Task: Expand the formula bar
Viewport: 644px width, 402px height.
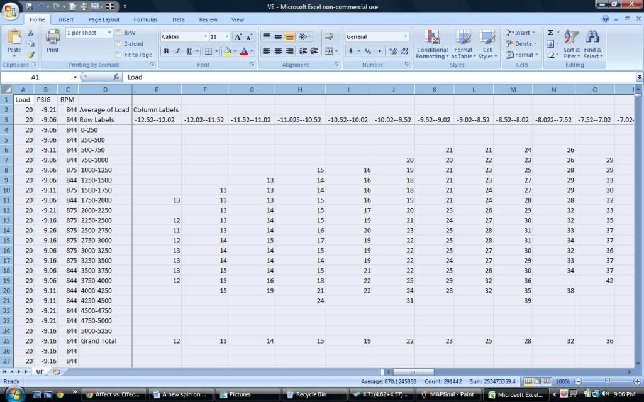Action: 640,77
